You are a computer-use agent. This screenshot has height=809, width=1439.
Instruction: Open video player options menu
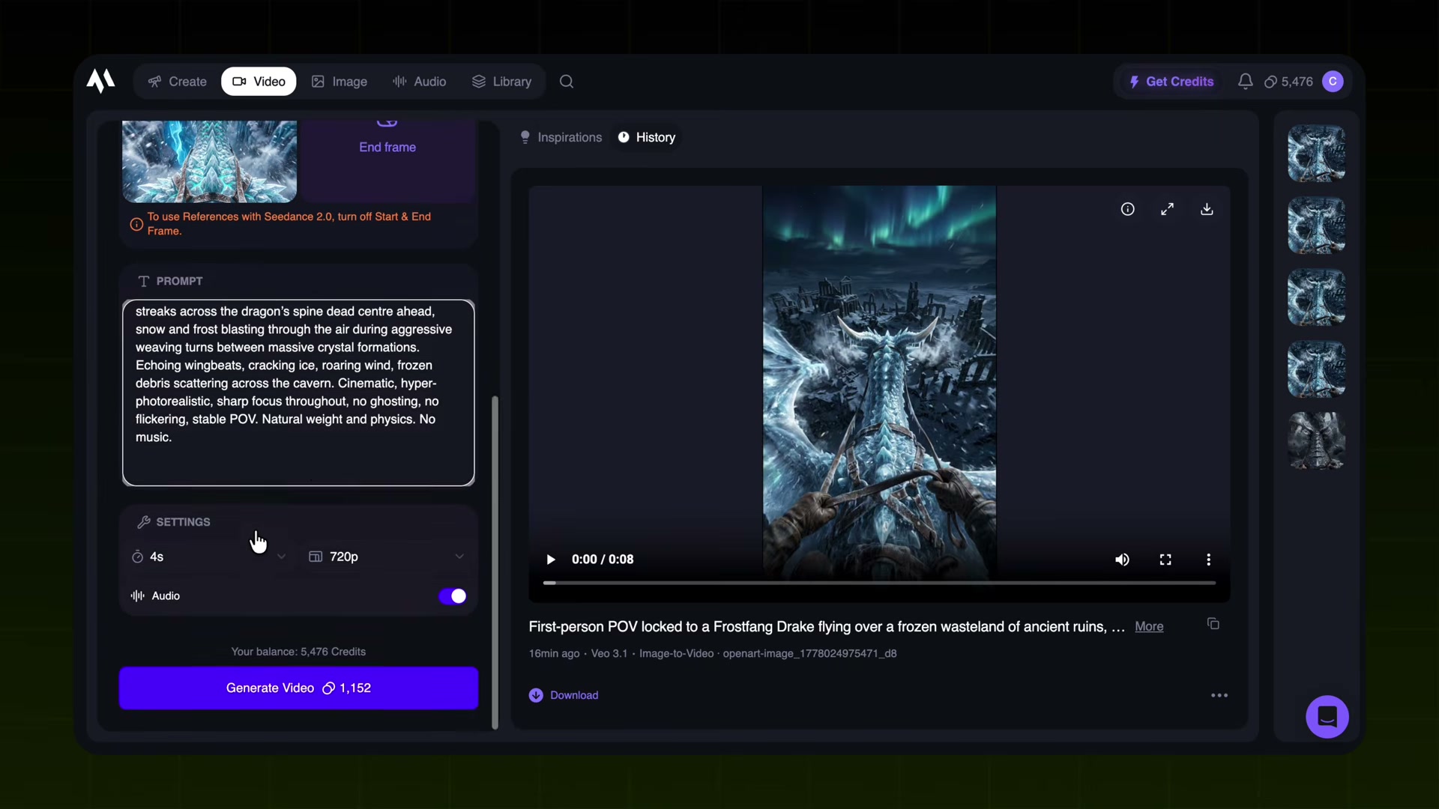click(x=1208, y=560)
